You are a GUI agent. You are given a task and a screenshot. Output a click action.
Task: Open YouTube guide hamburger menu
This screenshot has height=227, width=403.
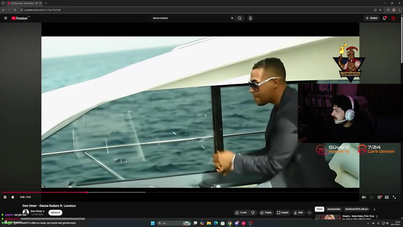[5, 18]
